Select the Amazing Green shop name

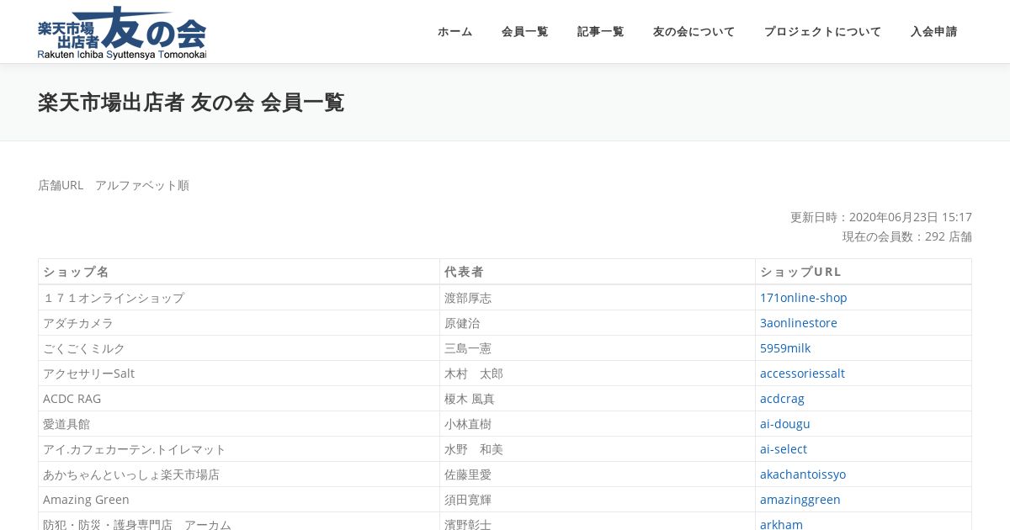coord(239,500)
